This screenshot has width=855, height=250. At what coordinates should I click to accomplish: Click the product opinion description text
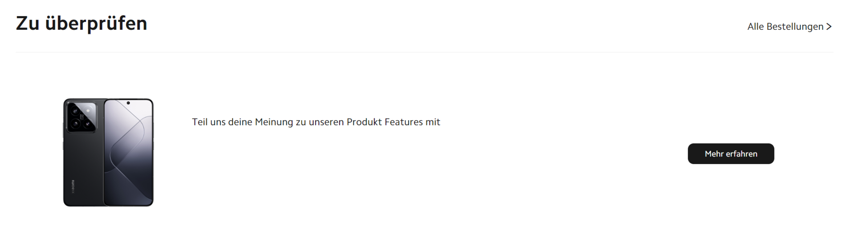click(316, 122)
